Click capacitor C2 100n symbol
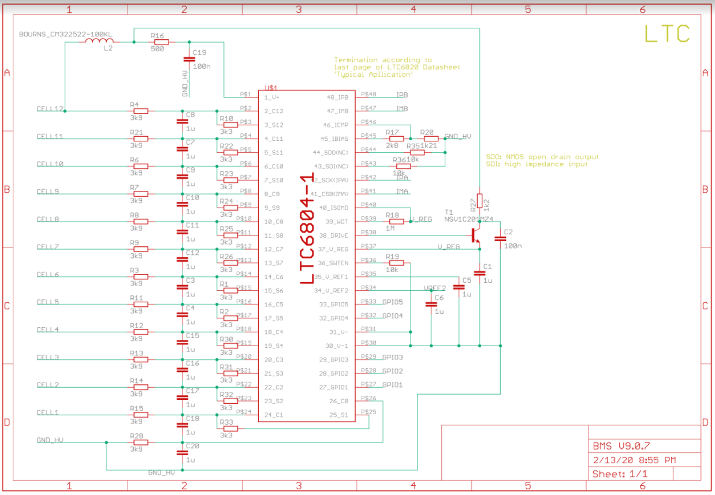The height and width of the screenshot is (495, 715). tap(500, 238)
